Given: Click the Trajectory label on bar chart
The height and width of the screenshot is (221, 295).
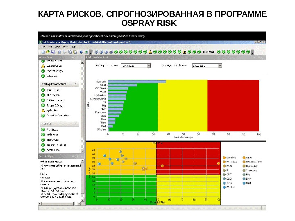Looking at the screenshot, I should [x=100, y=113].
